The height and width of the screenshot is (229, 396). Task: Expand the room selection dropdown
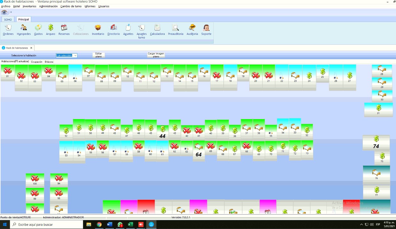tap(75, 55)
